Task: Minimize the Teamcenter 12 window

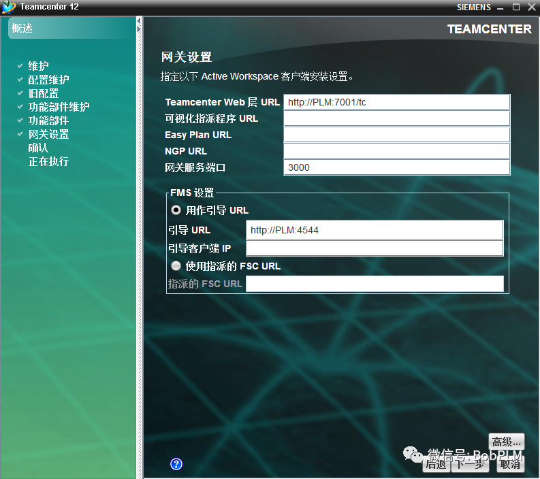Action: [501, 7]
